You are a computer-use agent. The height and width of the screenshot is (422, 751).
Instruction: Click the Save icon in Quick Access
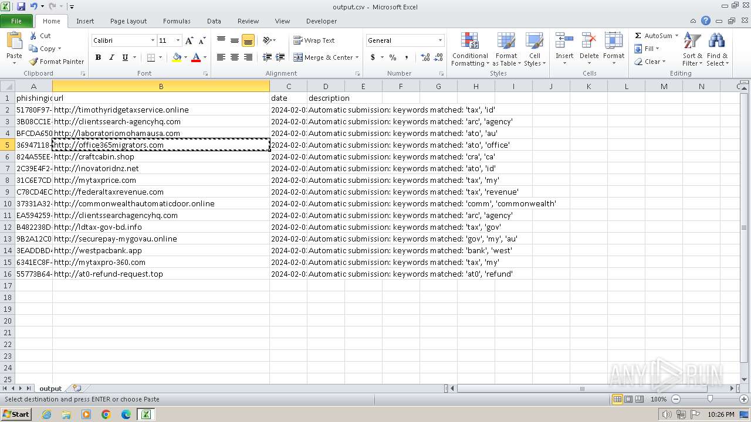click(21, 6)
